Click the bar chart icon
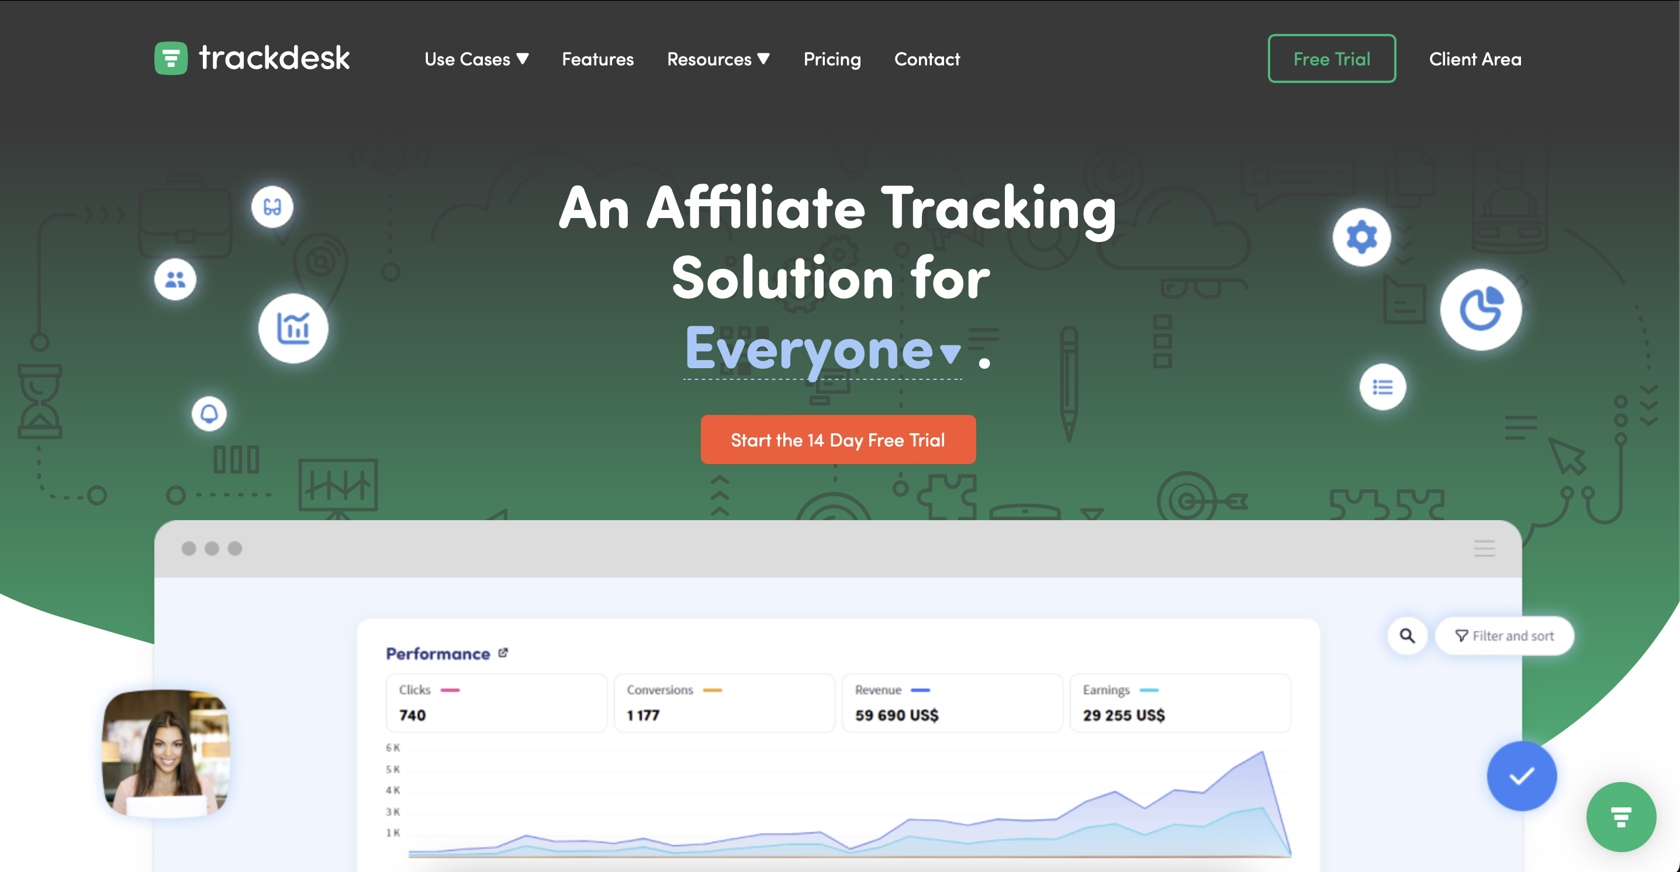The image size is (1680, 872). click(x=293, y=328)
